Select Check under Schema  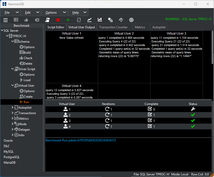[x=26, y=58]
